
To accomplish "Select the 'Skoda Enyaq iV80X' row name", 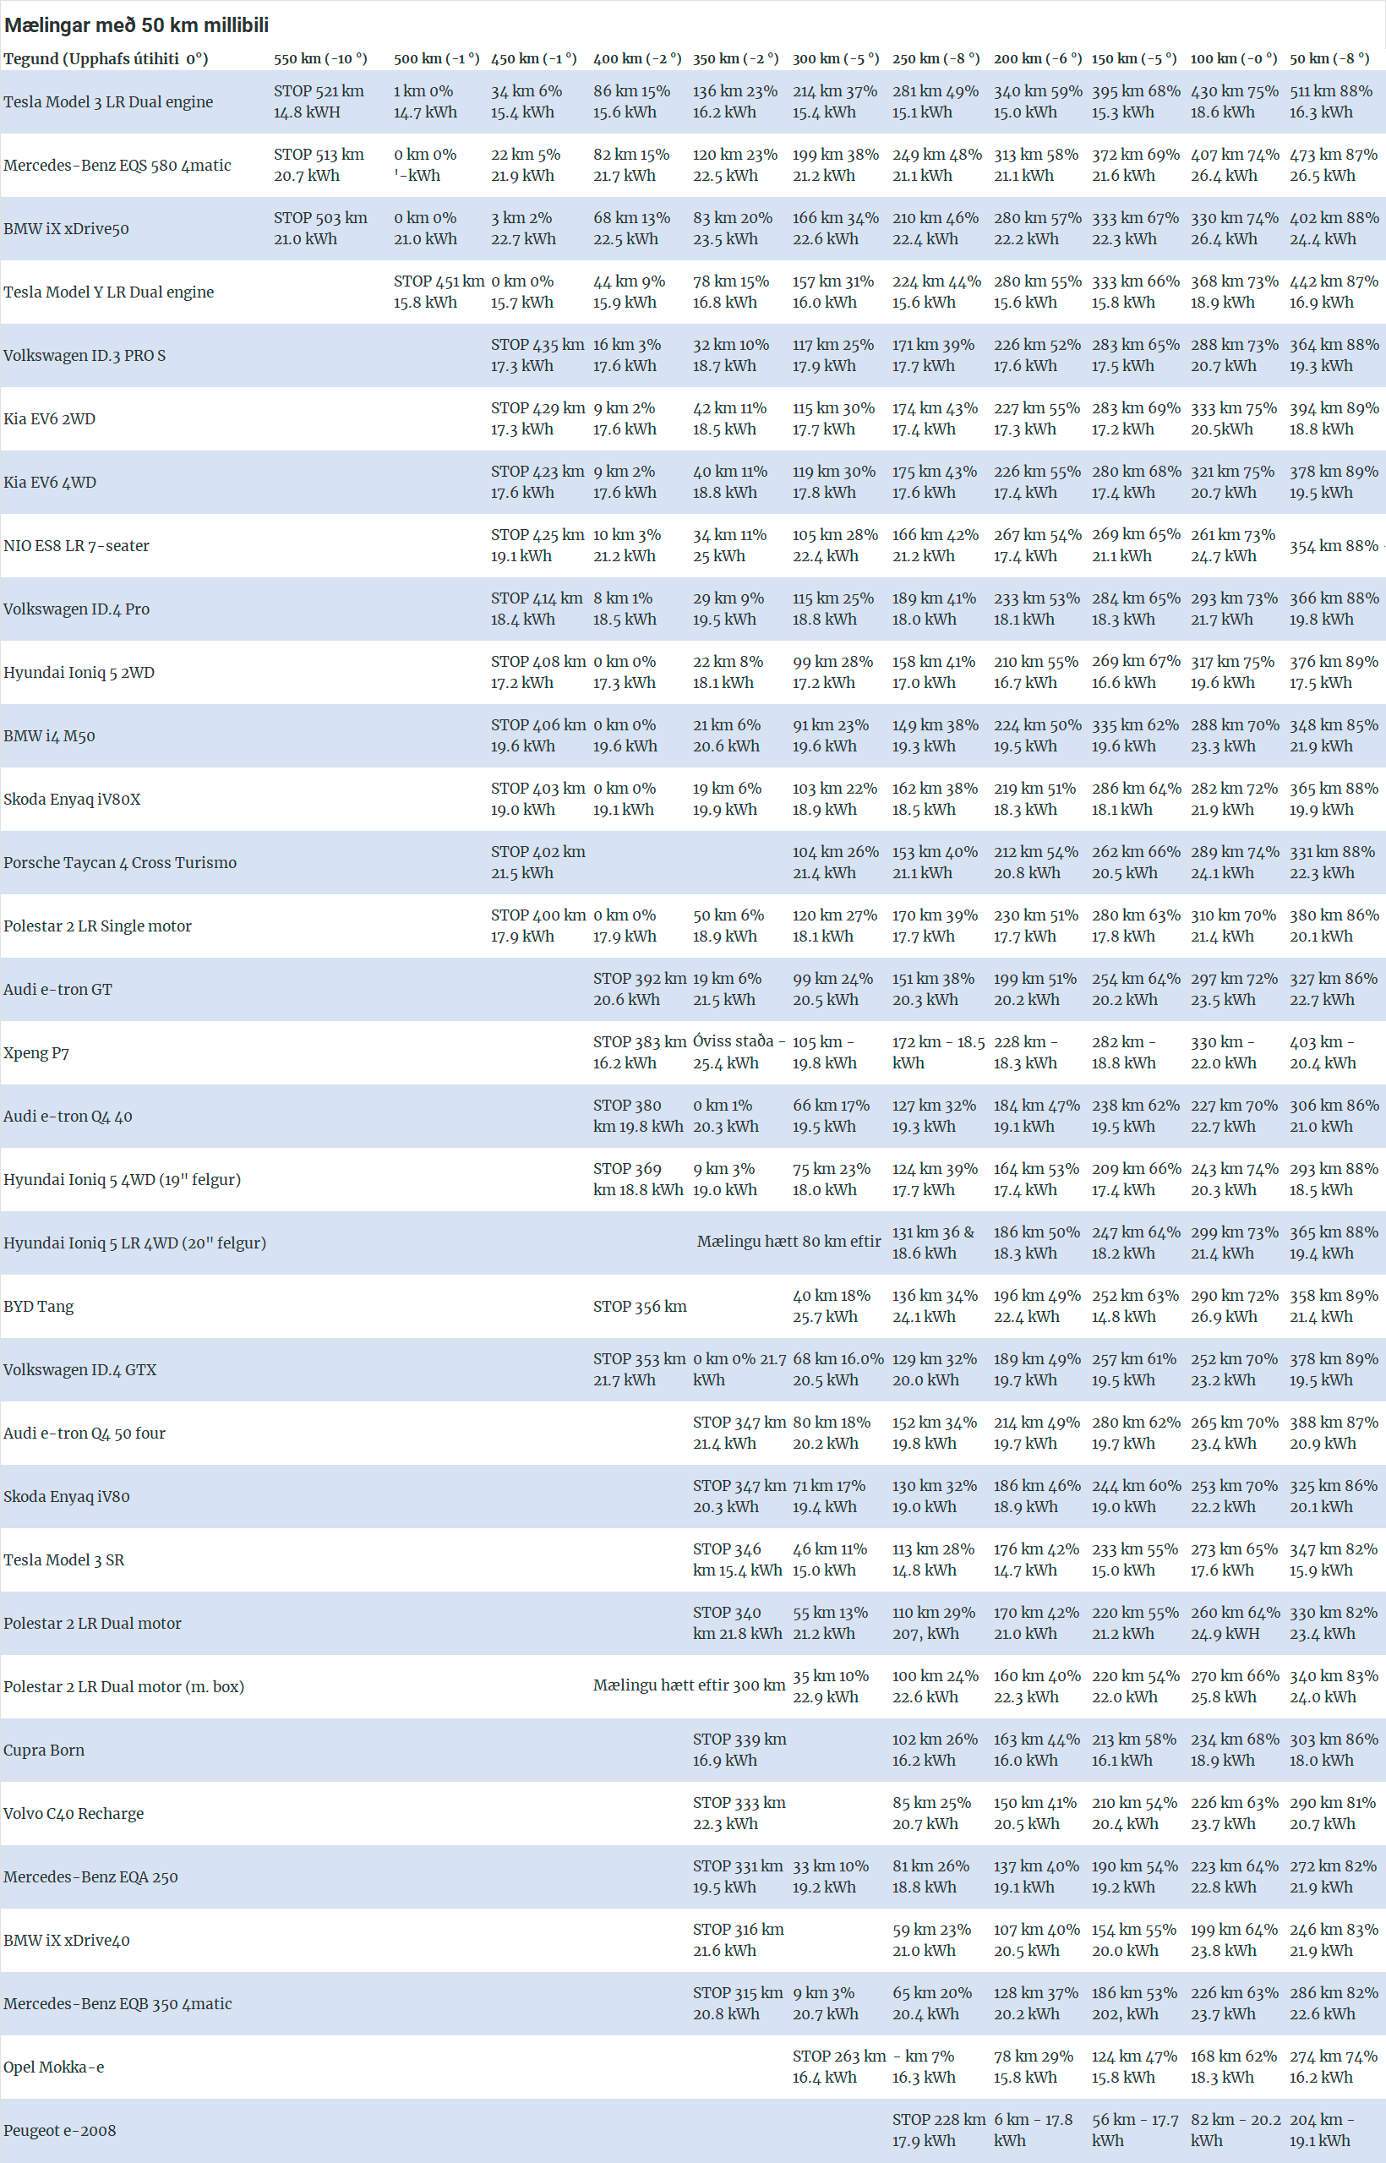I will click(x=72, y=800).
